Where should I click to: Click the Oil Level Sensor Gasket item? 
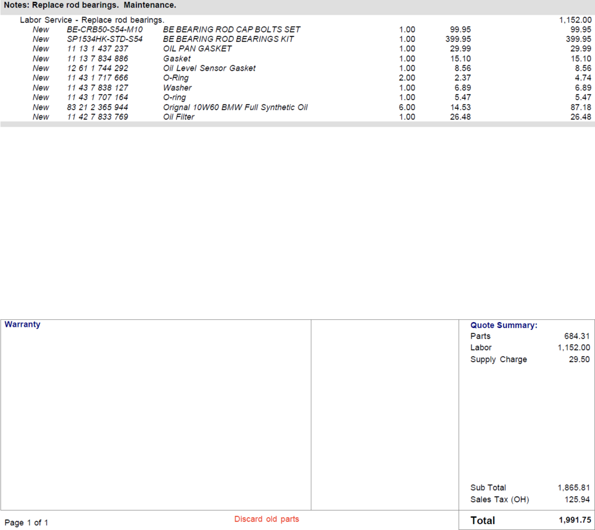[209, 68]
